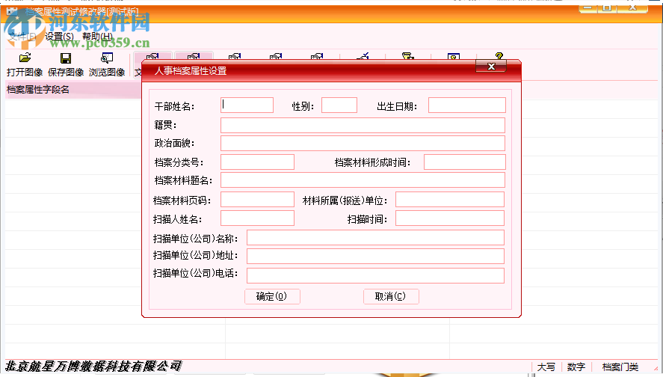Focus the 材料所属(报送)单位 input field
Image resolution: width=663 pixels, height=377 pixels.
click(x=450, y=200)
